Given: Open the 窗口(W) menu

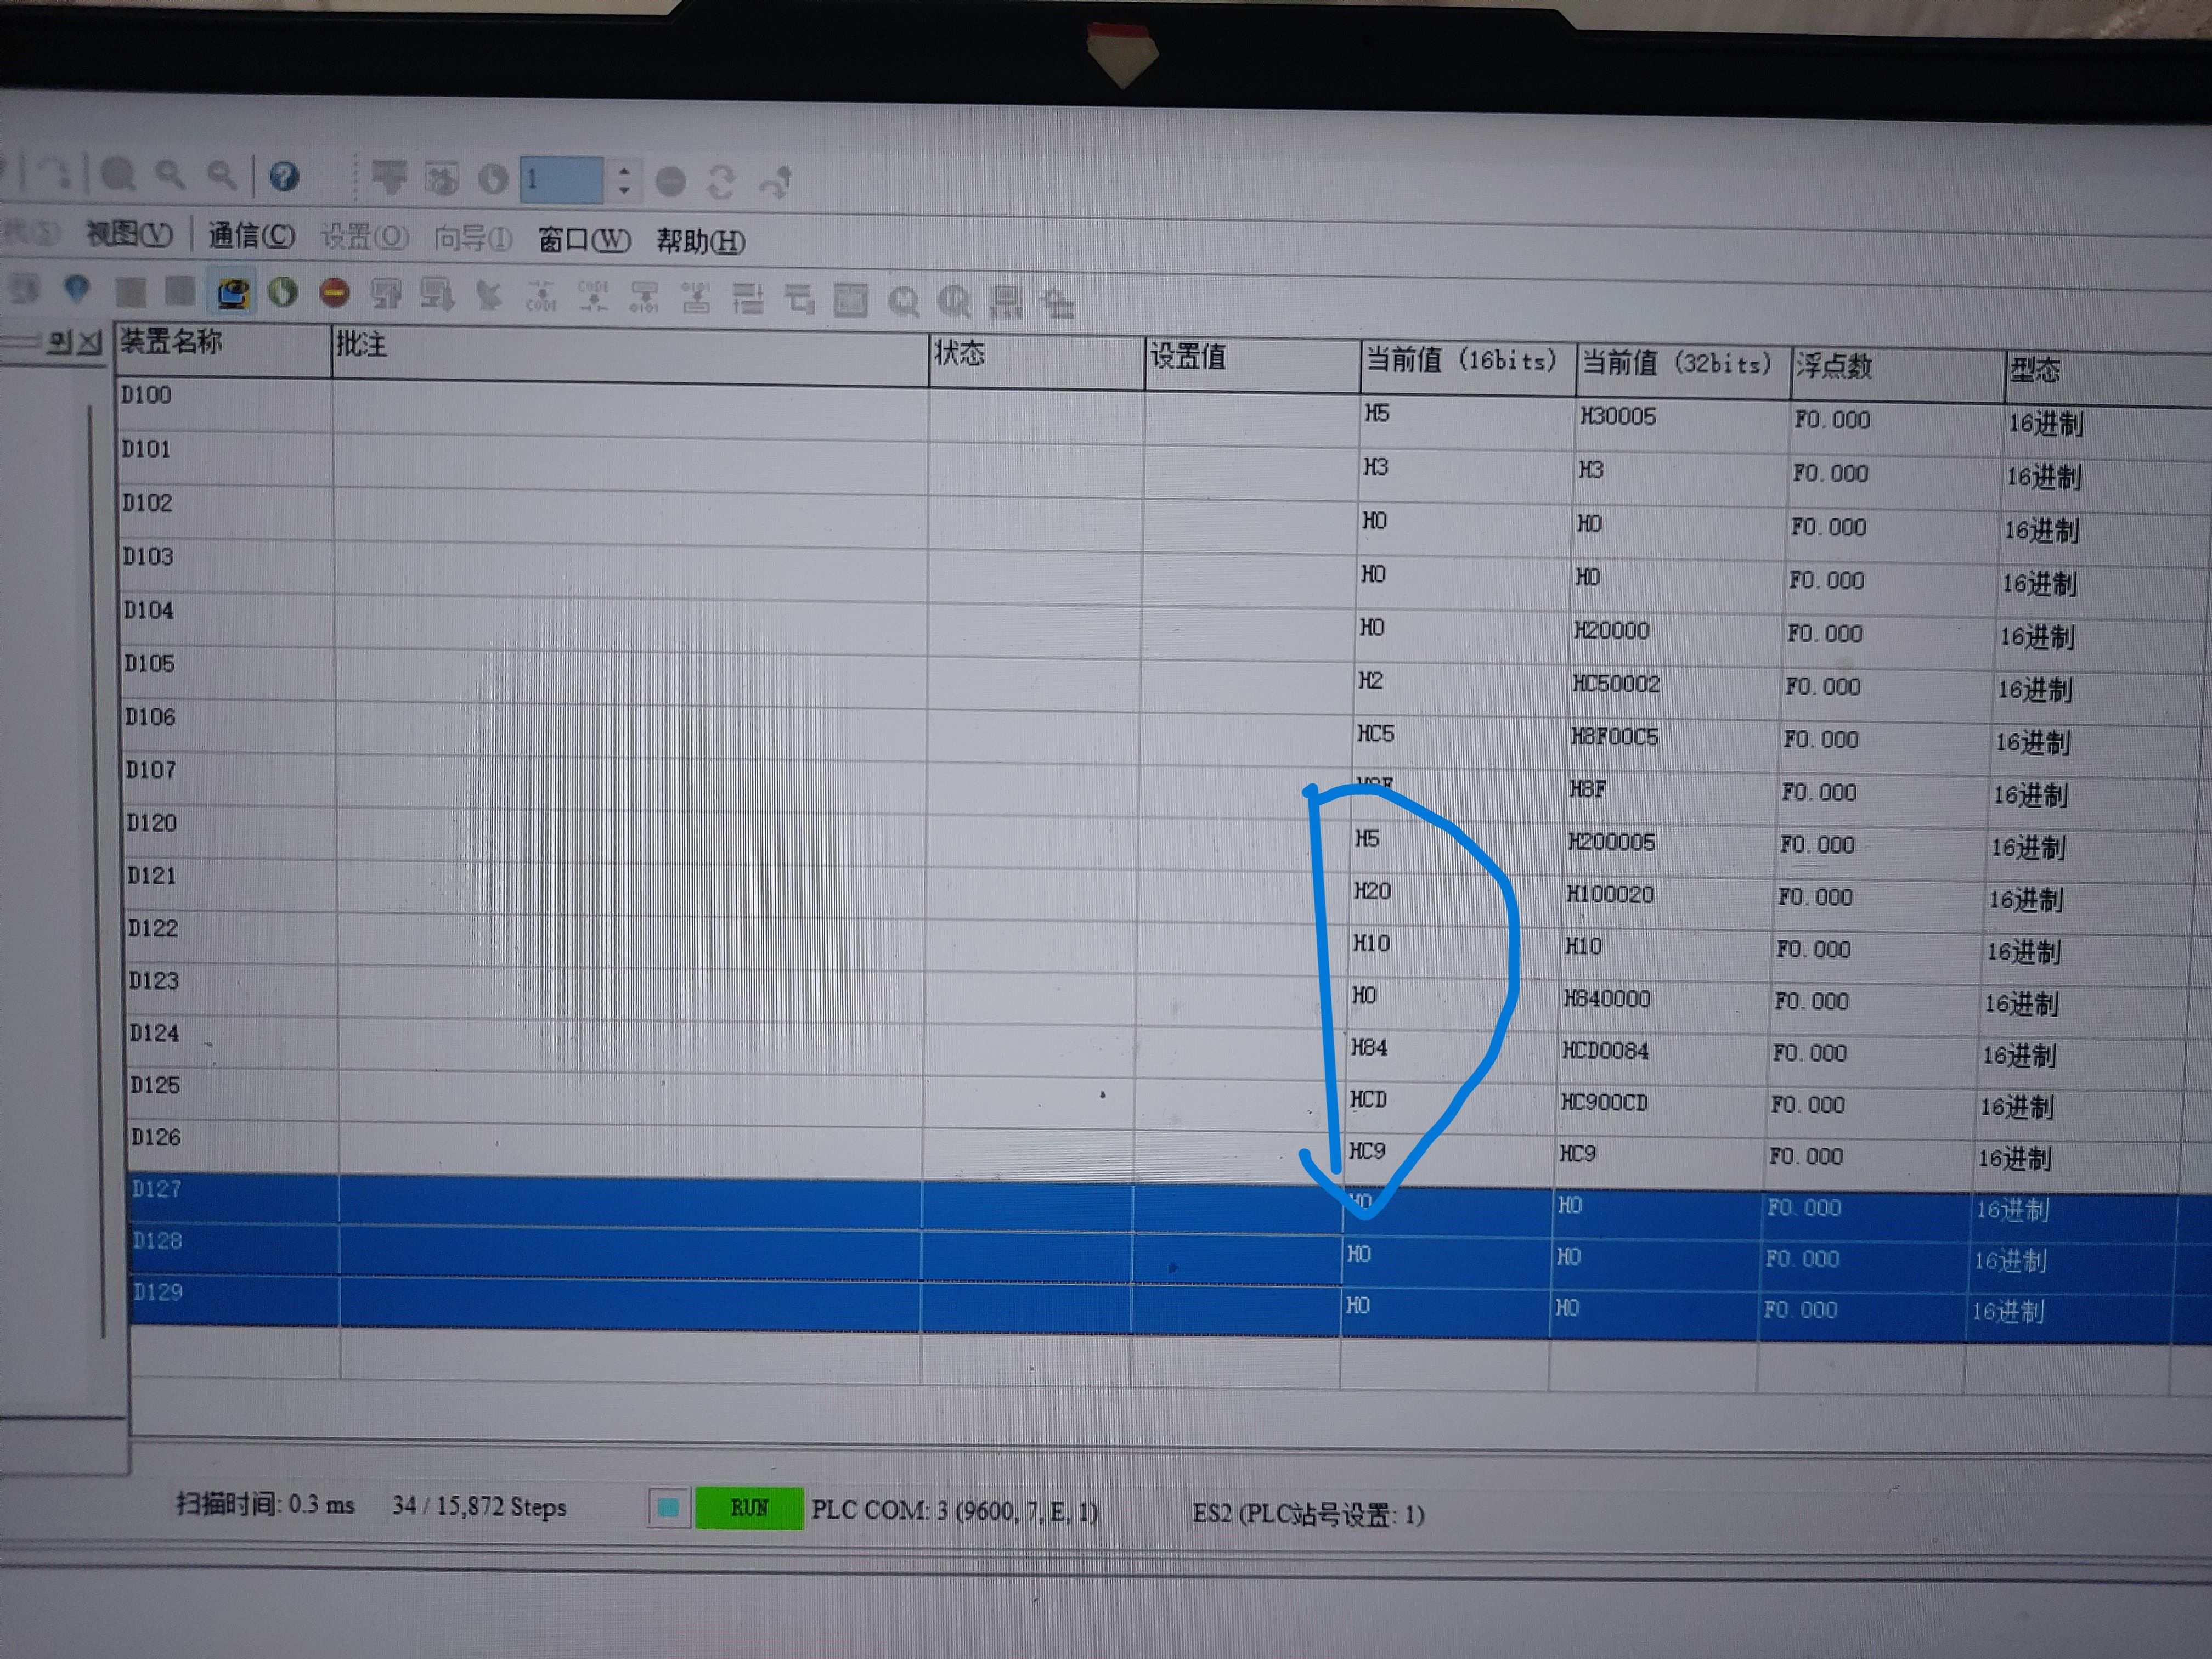Looking at the screenshot, I should tap(584, 240).
